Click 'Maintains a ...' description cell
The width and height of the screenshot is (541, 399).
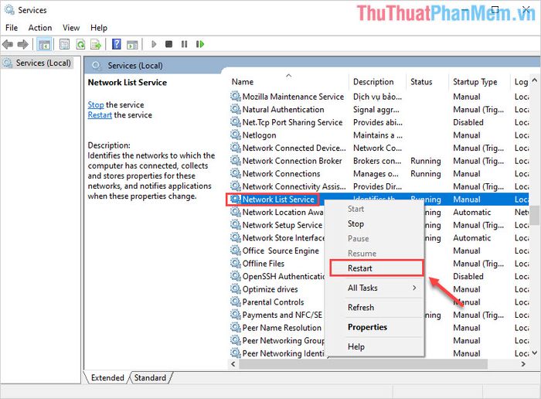(x=378, y=135)
